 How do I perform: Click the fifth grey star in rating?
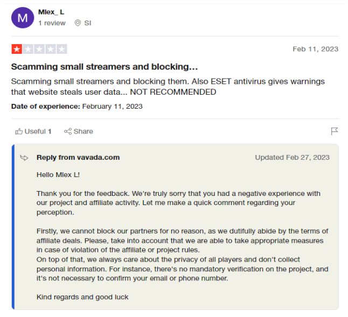coord(62,49)
